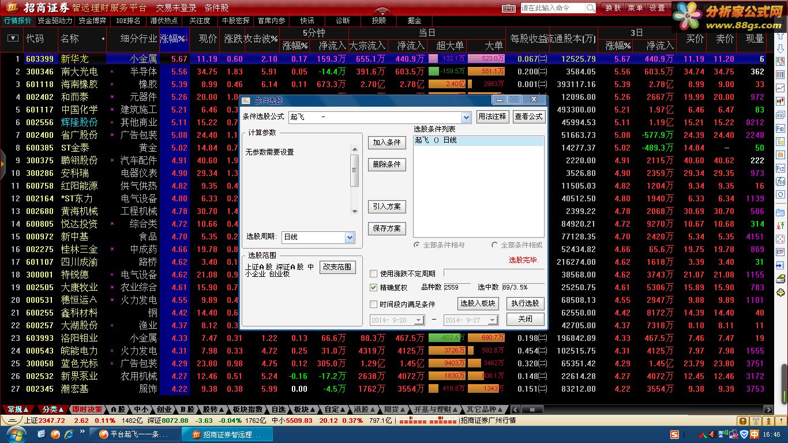The image size is (788, 443).
Task: Open the 换肤 skin button
Action: click(613, 8)
